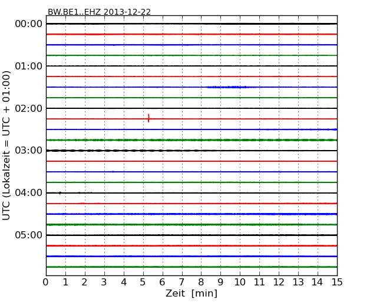
Task: Click x-axis tick label 5
Action: click(x=143, y=282)
